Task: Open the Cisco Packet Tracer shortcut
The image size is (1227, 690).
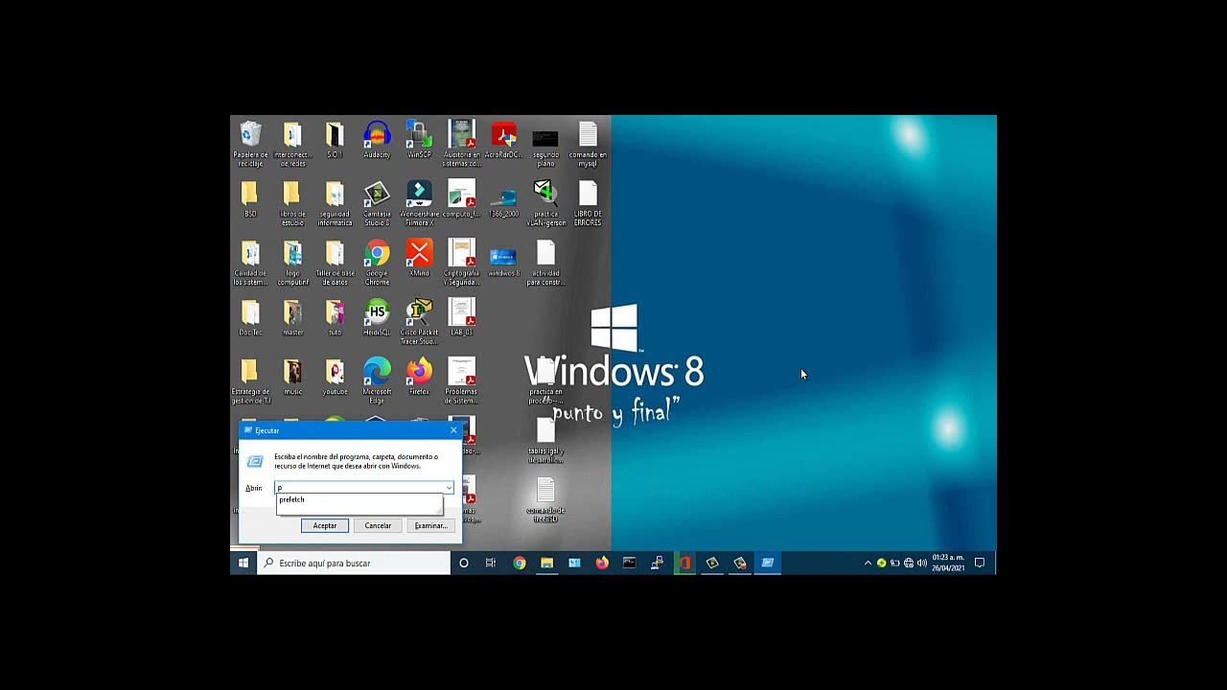Action: tap(419, 322)
